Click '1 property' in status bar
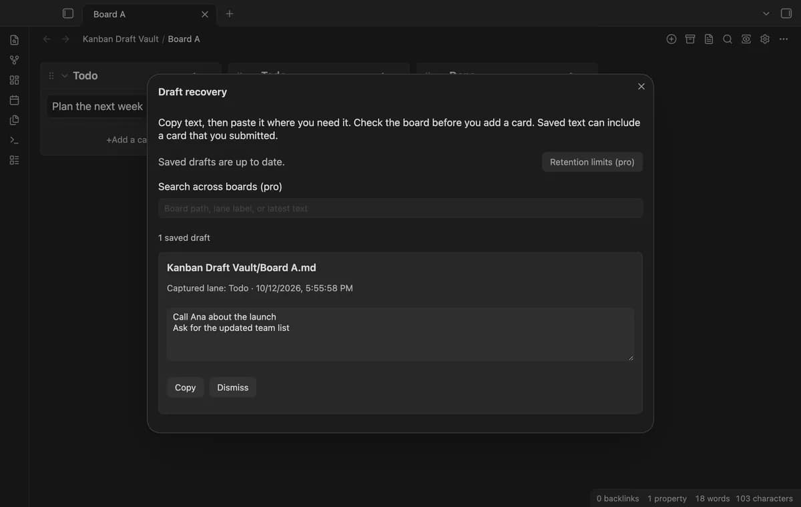This screenshot has width=801, height=507. point(667,498)
